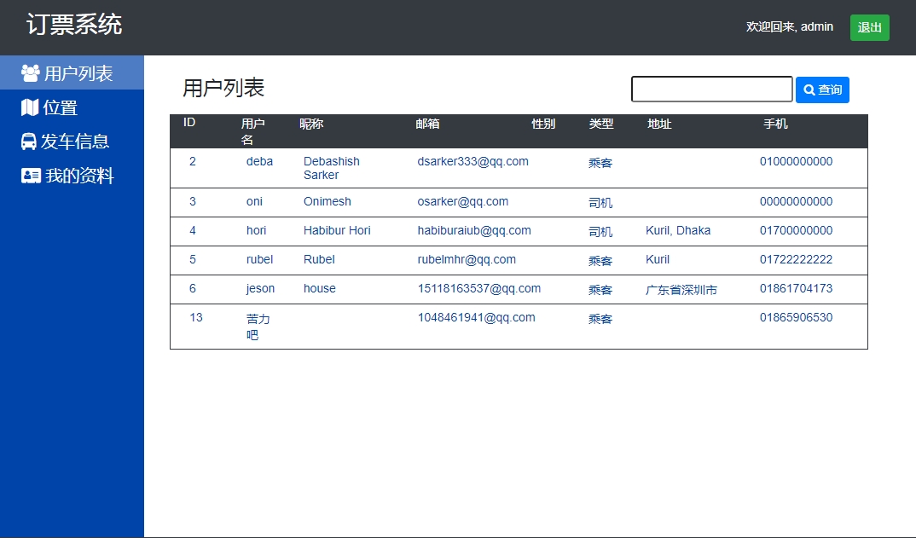The height and width of the screenshot is (538, 916).
Task: Click the bus icon beside 发车信息
Action: pos(29,142)
